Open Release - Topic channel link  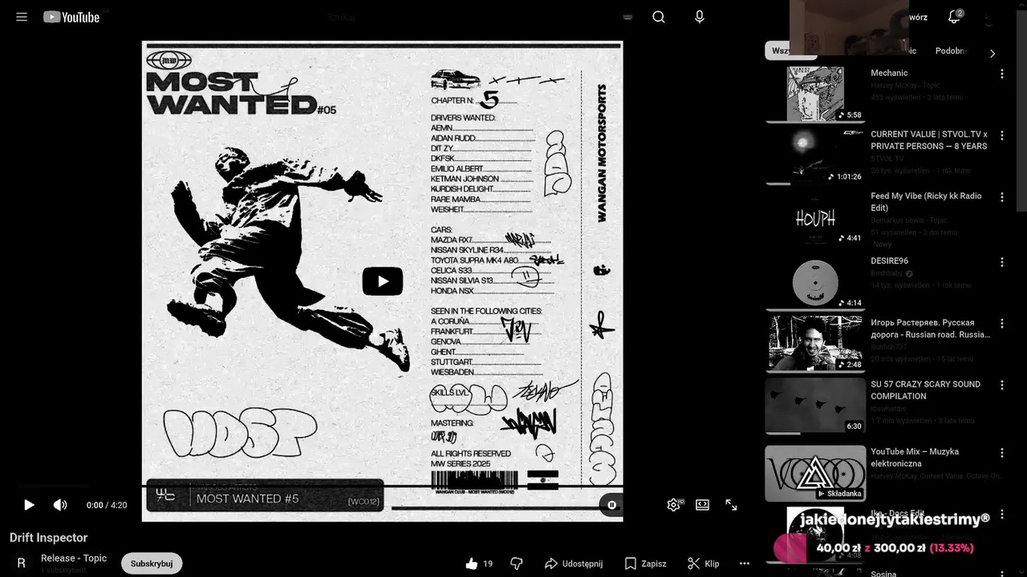74,558
